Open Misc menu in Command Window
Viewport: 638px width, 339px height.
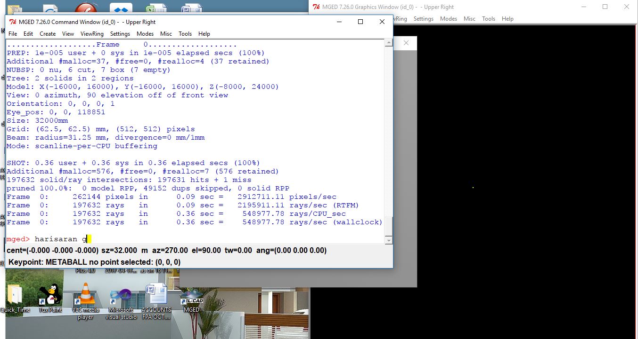tap(166, 34)
